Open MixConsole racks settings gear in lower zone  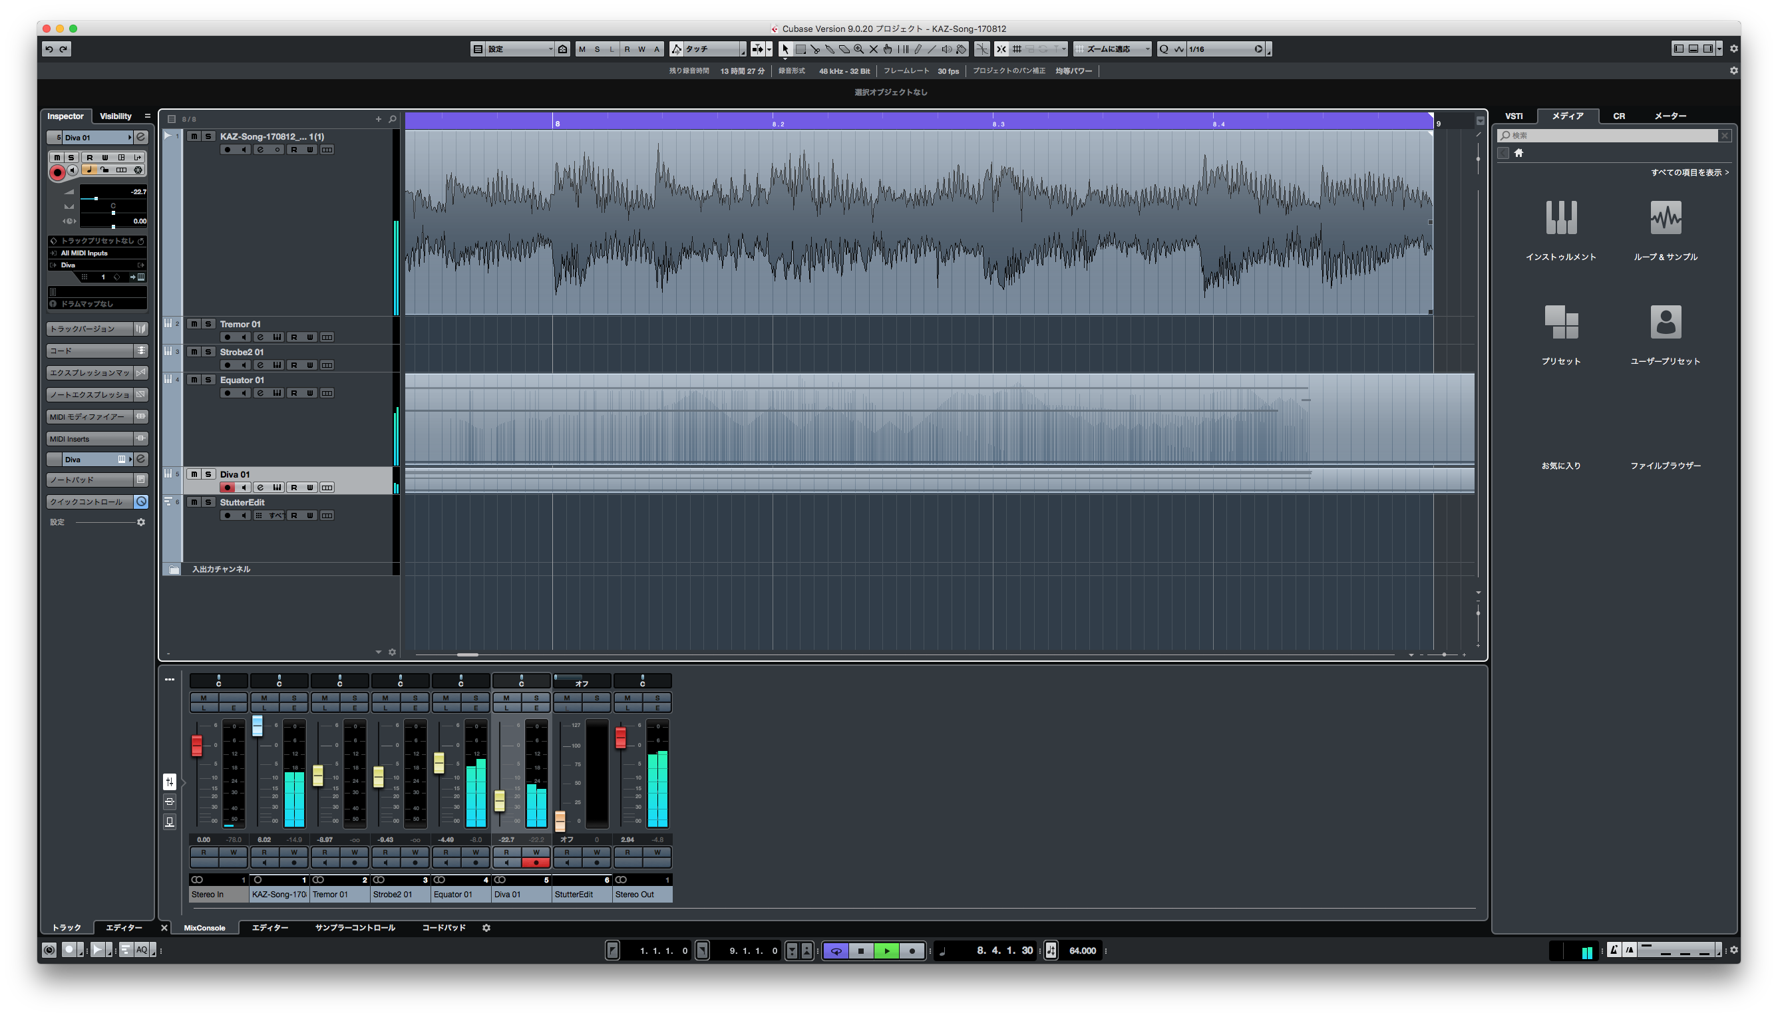pyautogui.click(x=486, y=928)
